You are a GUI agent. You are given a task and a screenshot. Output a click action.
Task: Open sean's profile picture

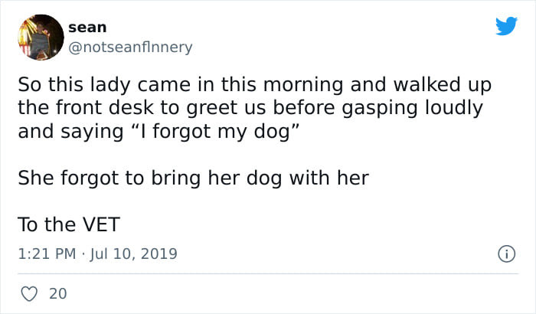coord(40,37)
